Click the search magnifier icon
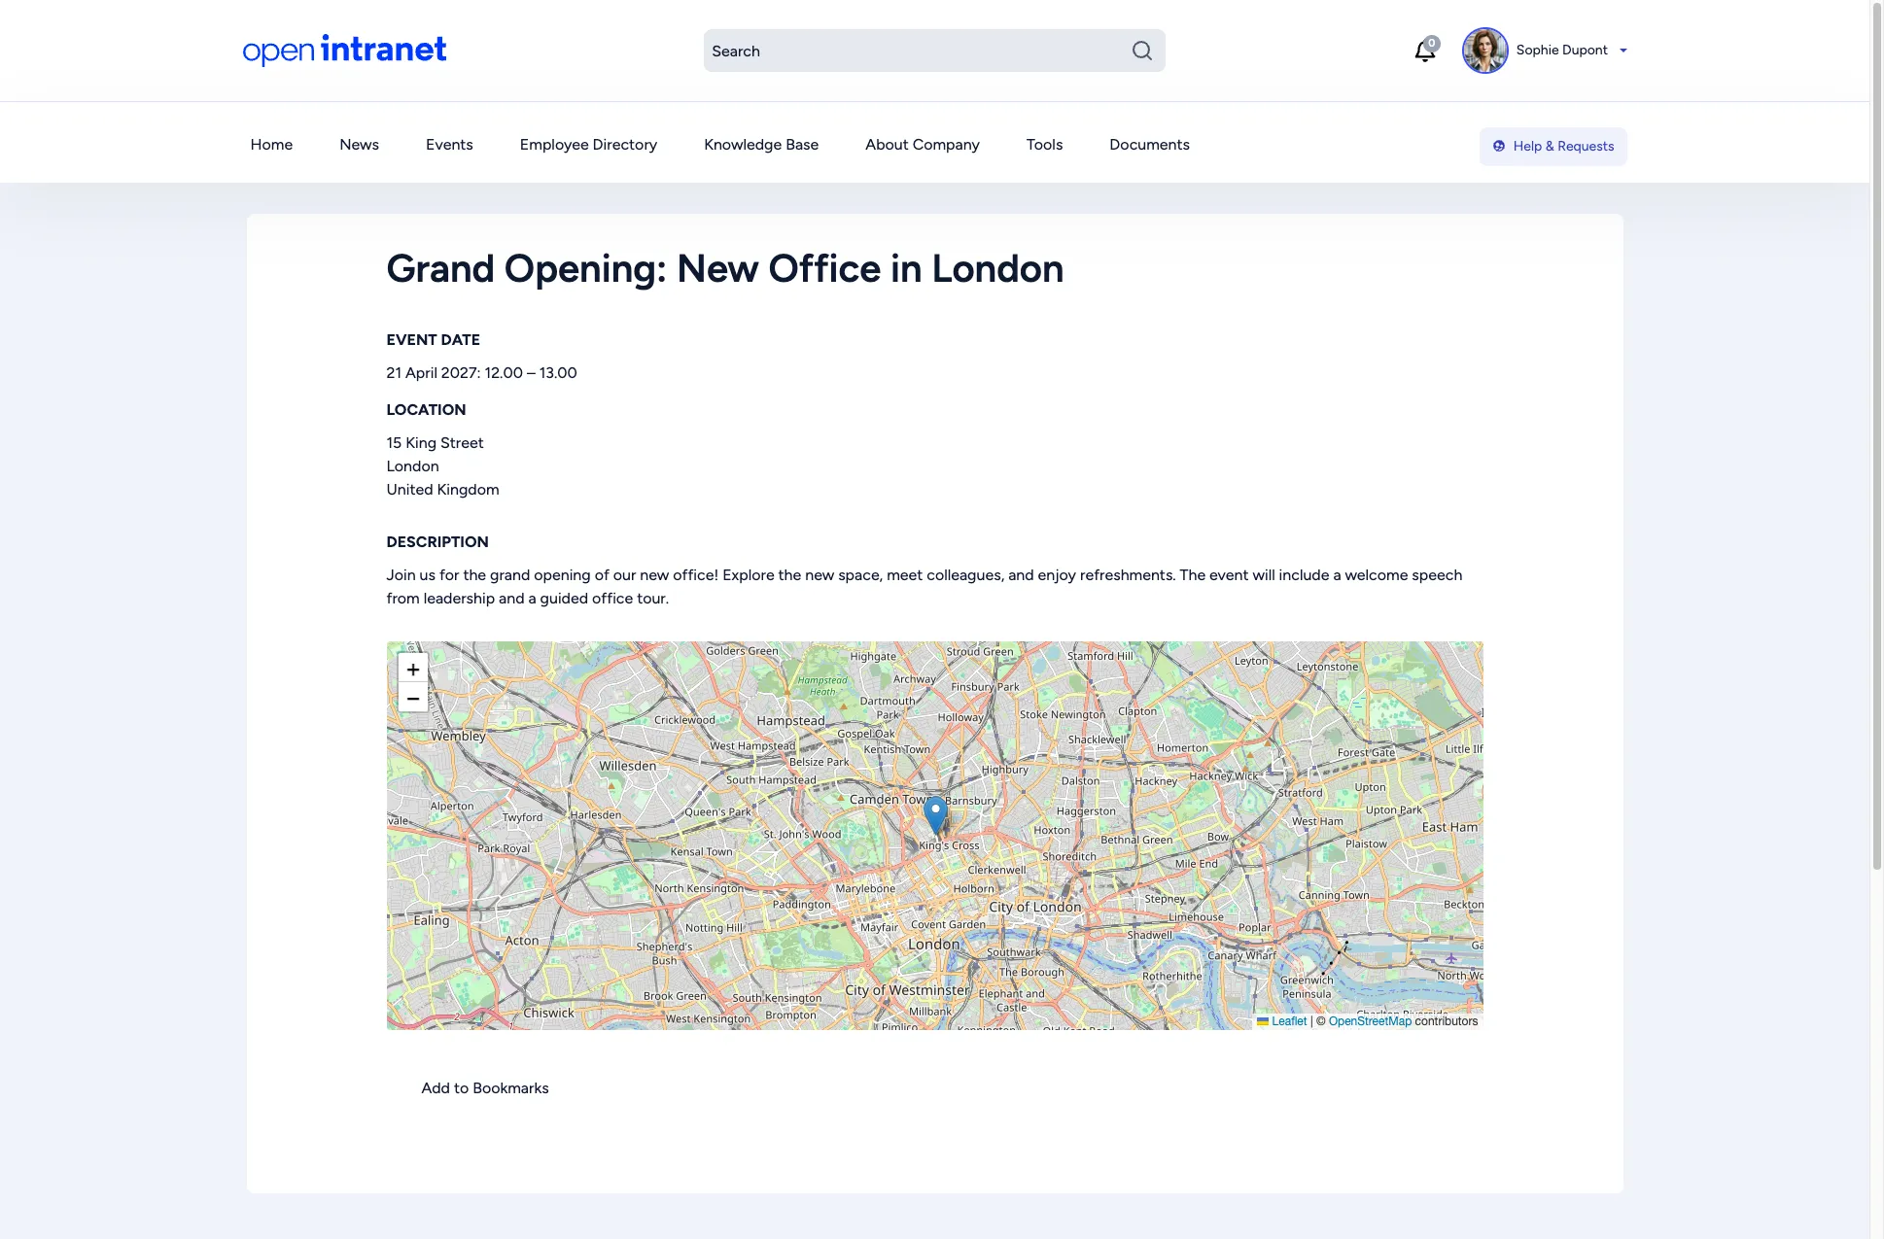 coord(1141,51)
